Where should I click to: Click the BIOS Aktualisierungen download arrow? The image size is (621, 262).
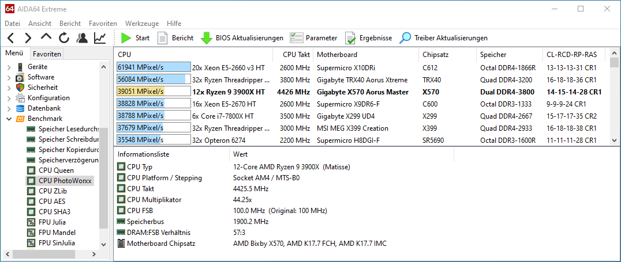point(207,38)
